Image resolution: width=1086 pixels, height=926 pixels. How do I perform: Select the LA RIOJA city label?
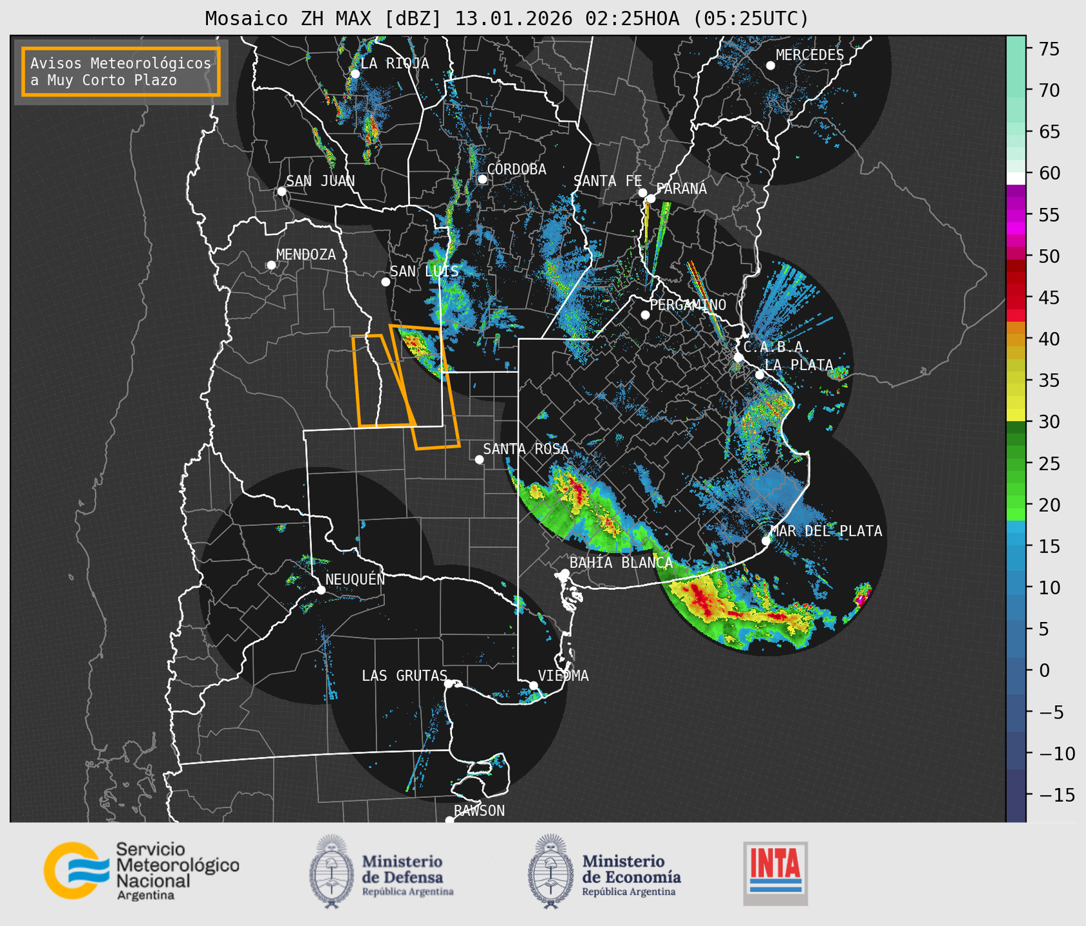pos(395,63)
